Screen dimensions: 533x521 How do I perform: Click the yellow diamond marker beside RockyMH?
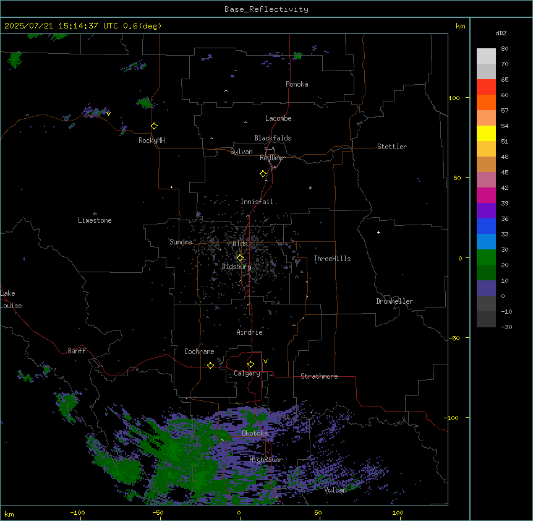coord(155,126)
